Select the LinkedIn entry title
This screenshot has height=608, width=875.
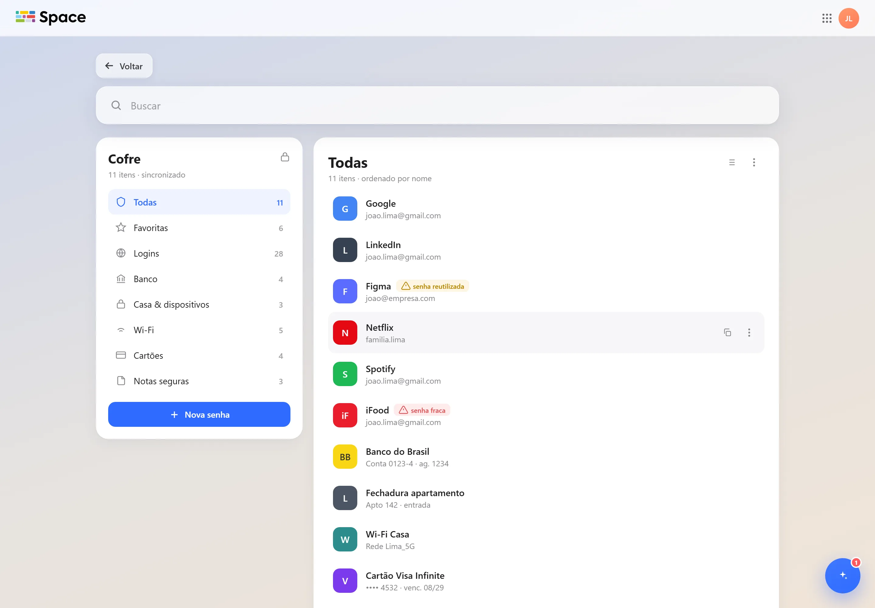pos(383,245)
